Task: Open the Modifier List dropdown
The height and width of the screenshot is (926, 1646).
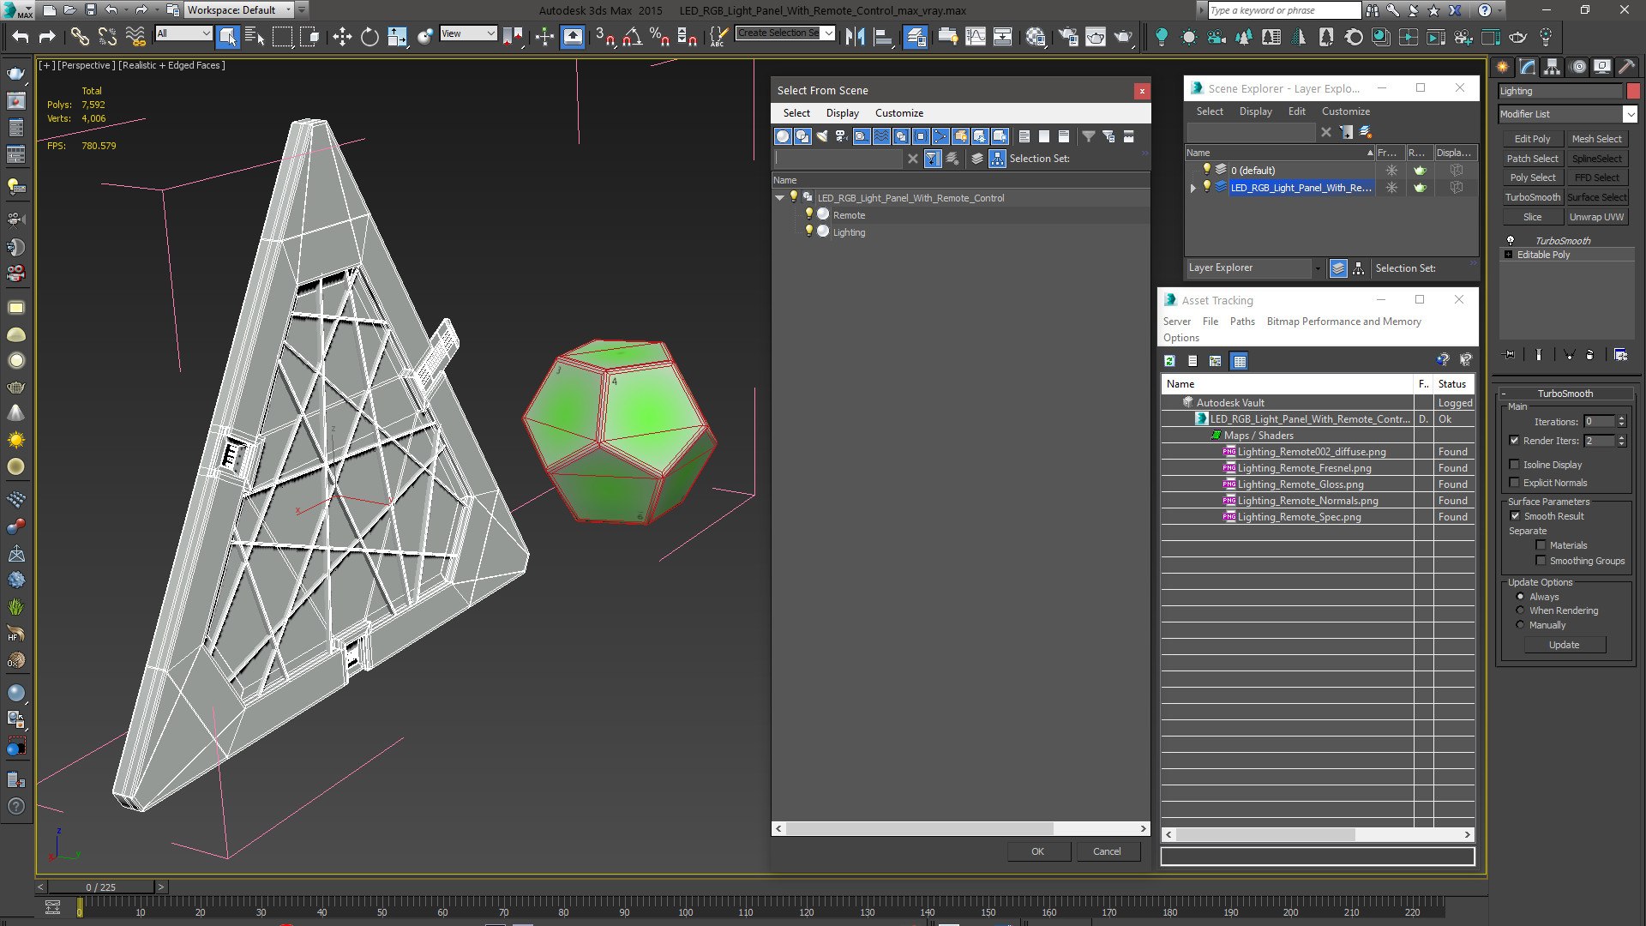Action: point(1630,114)
